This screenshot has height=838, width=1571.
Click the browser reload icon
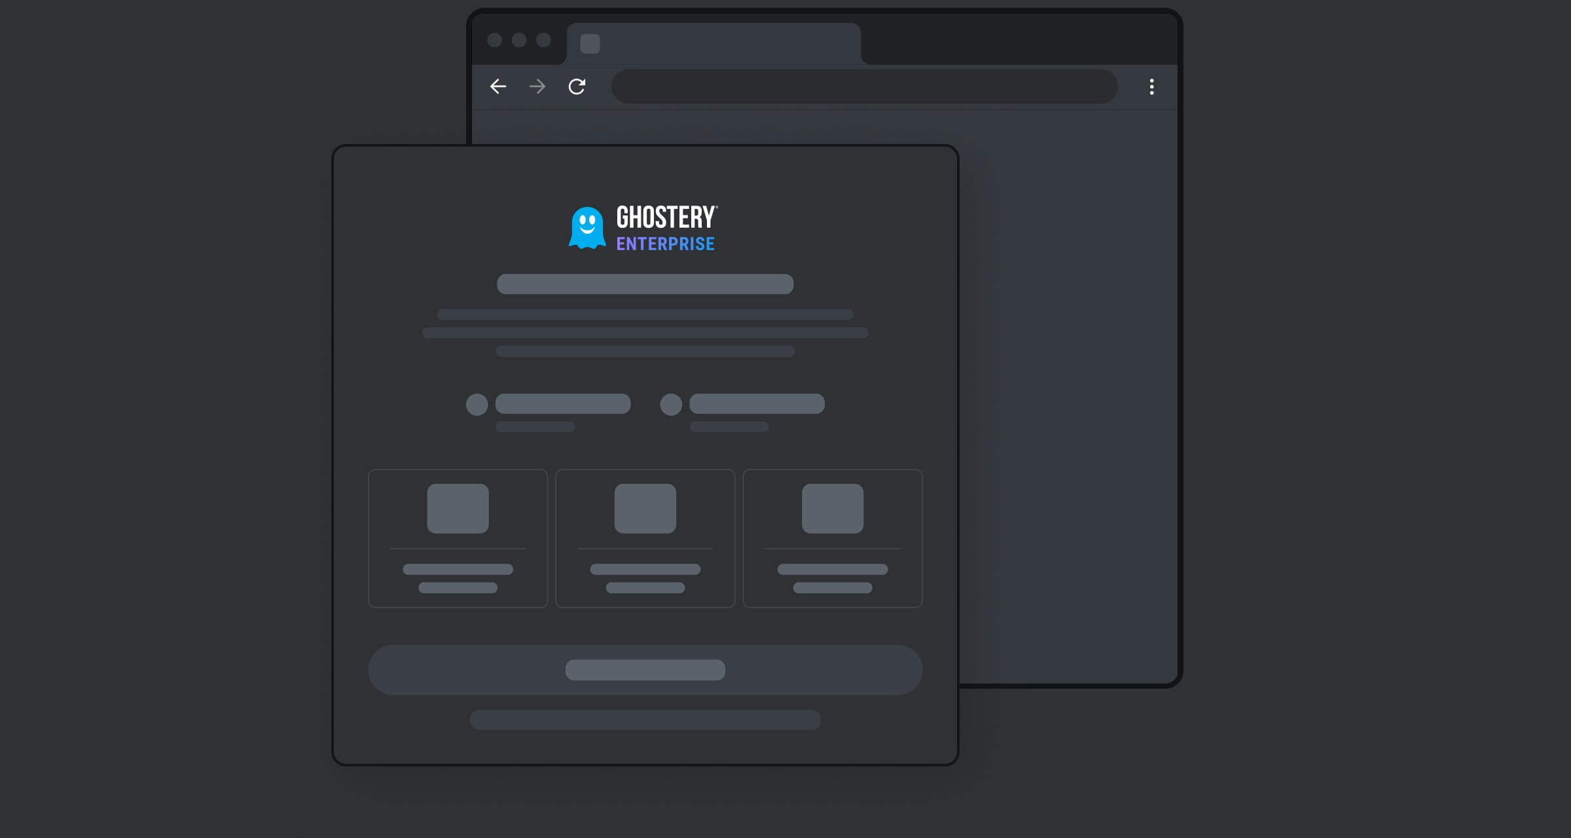pos(580,86)
